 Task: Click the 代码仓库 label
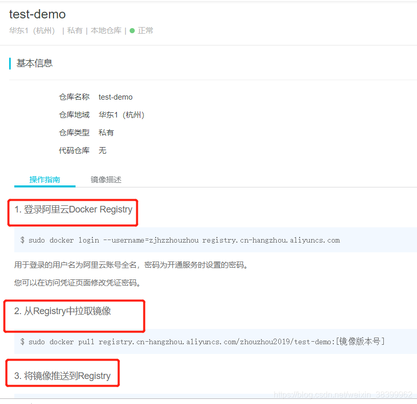[x=74, y=150]
